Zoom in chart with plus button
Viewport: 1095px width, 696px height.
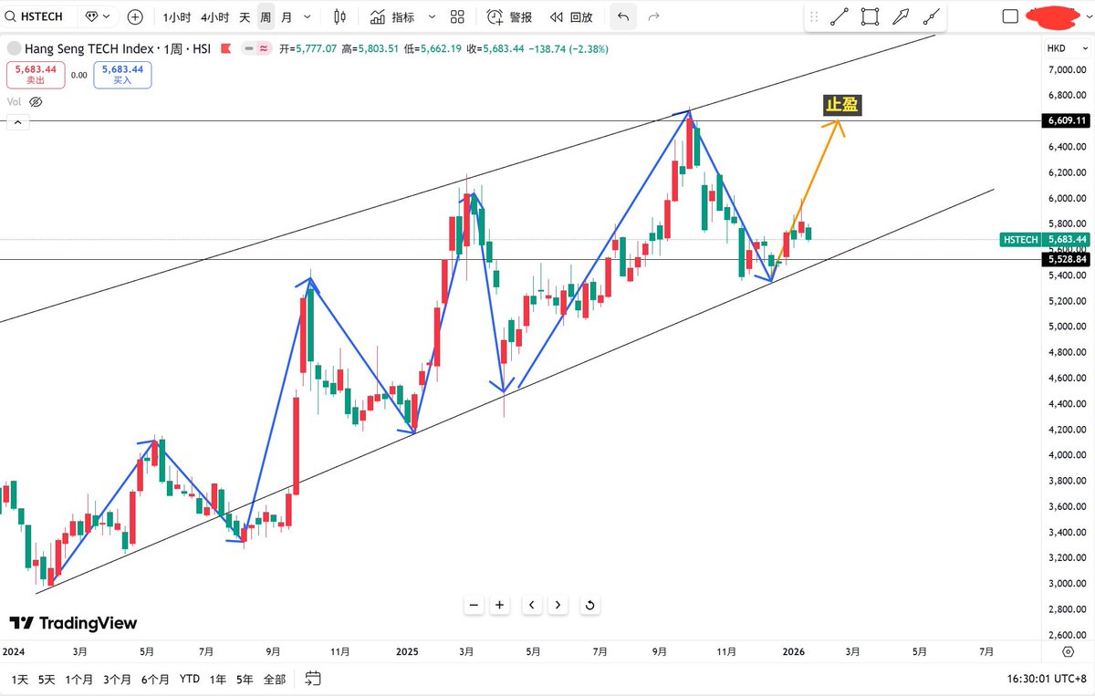[x=500, y=605]
